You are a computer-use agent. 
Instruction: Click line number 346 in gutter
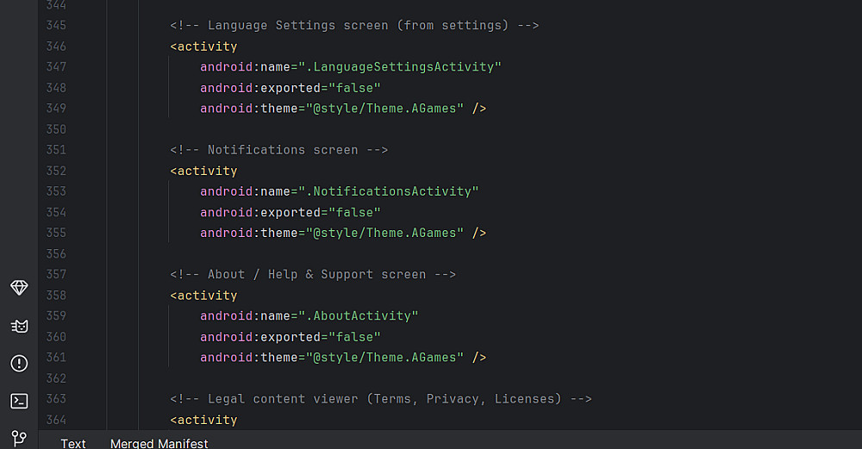point(56,47)
